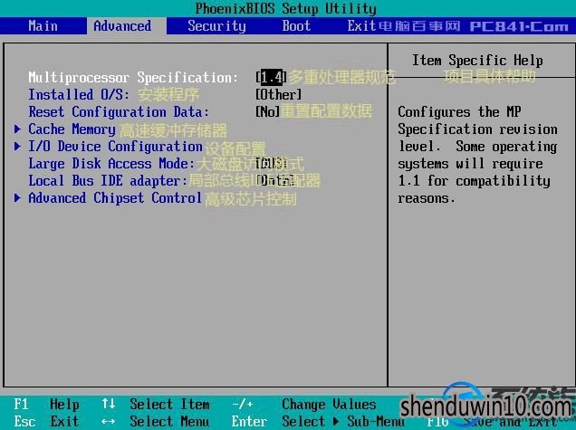
Task: Select the Large Disk Access Mode label
Action: coord(111,164)
